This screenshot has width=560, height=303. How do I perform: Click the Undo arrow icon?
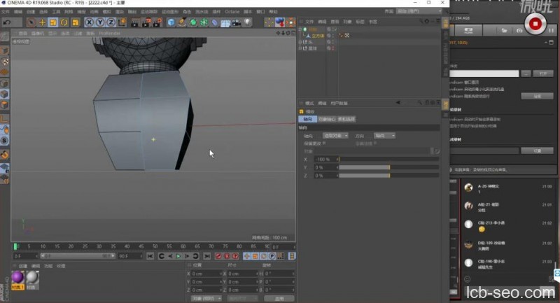[7, 22]
